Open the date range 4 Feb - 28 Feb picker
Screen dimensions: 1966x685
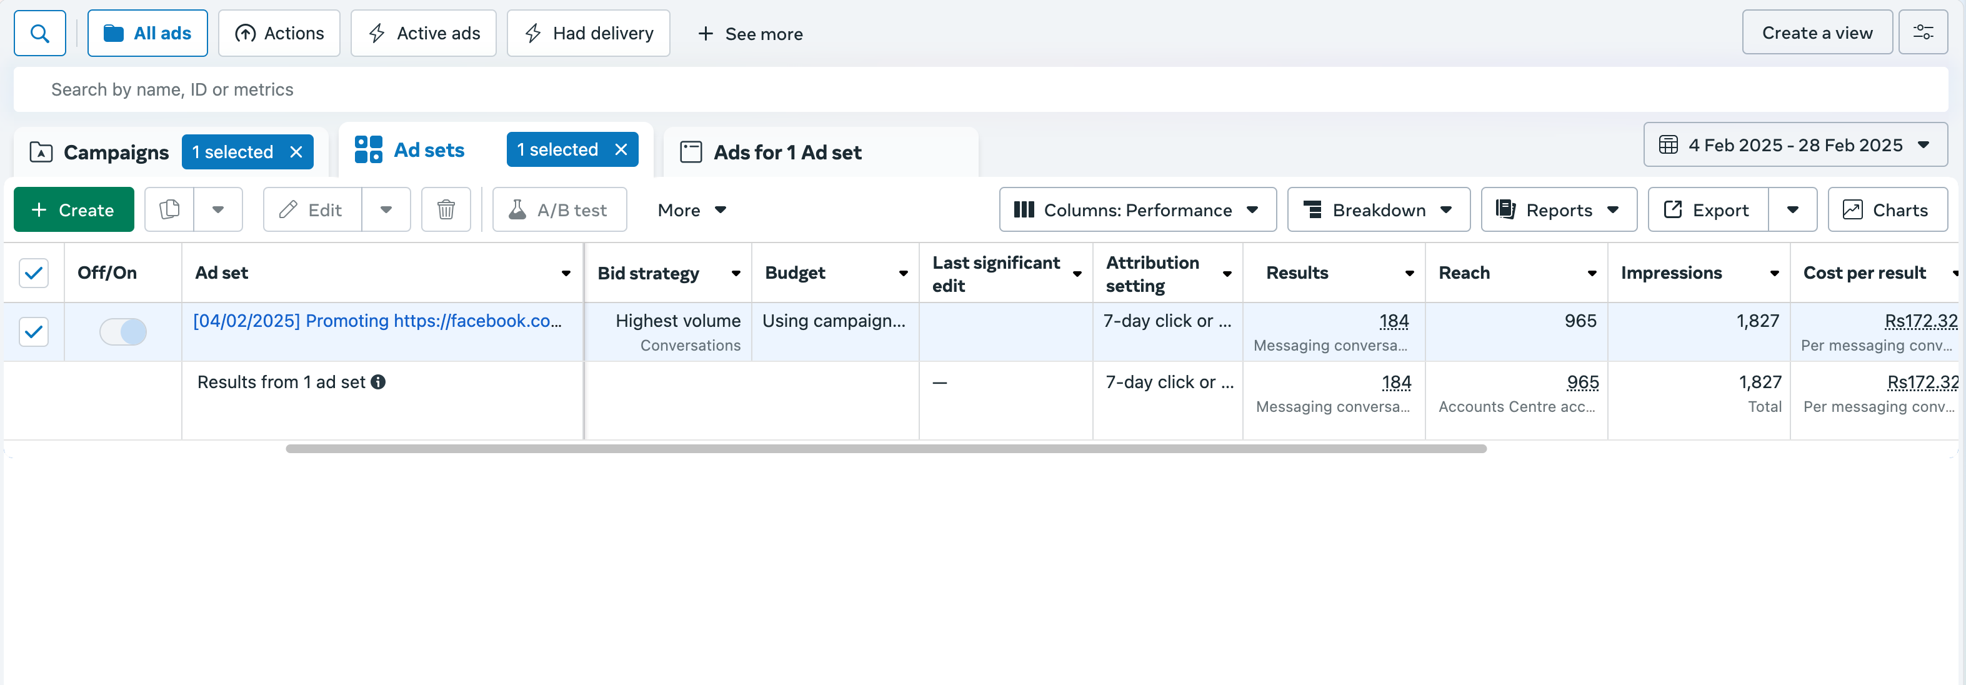click(1795, 145)
